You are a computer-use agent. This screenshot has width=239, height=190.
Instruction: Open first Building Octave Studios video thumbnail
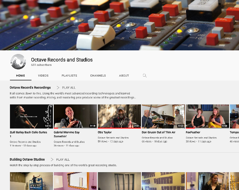(31, 181)
